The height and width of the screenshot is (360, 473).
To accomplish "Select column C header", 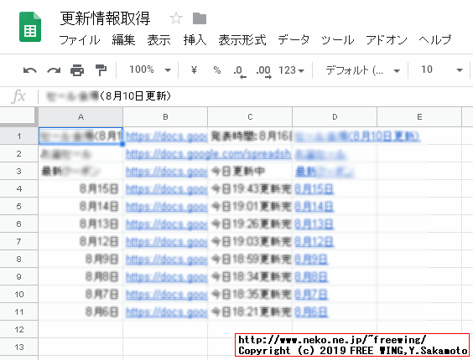I will pyautogui.click(x=250, y=117).
